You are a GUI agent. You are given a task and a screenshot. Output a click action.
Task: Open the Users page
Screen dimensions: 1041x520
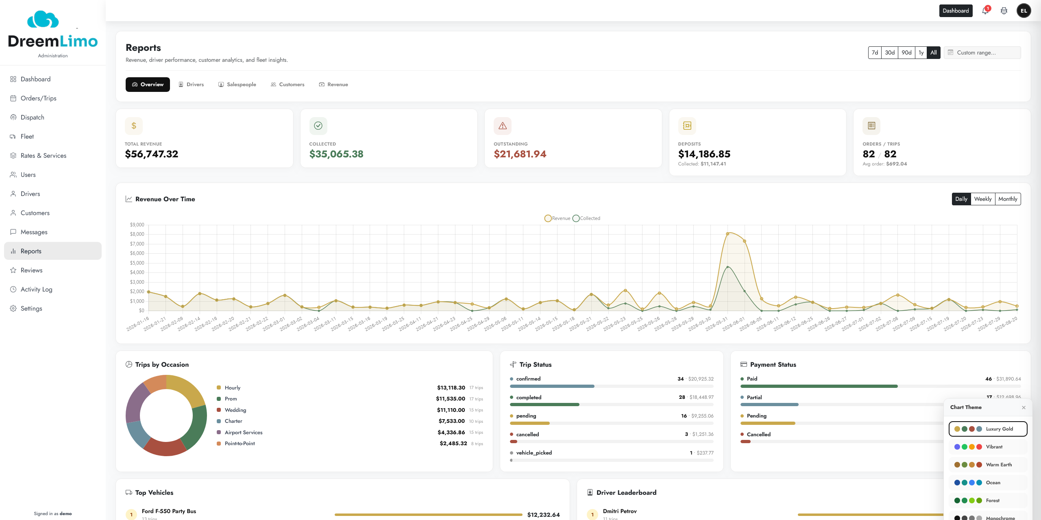pos(53,174)
